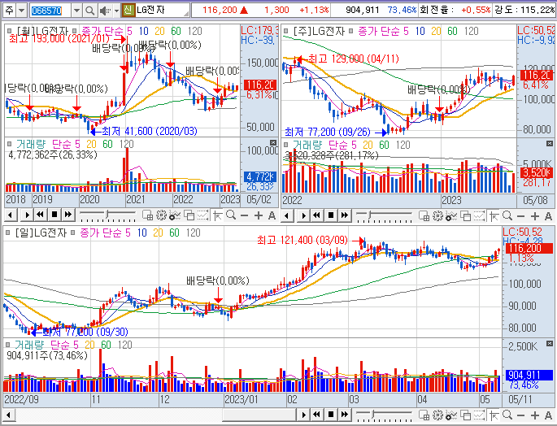This screenshot has width=557, height=426.
Task: Click the zoom slider in monthly chart toolbar
Action: [107, 215]
